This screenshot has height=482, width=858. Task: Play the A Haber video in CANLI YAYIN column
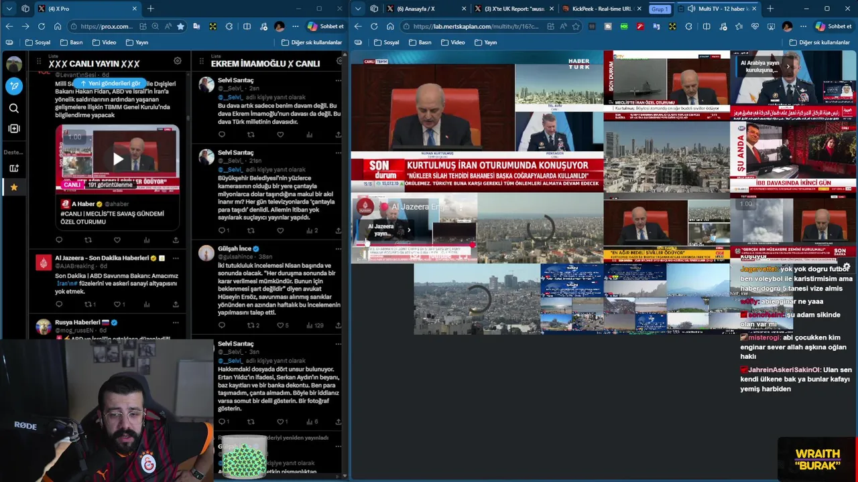click(118, 159)
